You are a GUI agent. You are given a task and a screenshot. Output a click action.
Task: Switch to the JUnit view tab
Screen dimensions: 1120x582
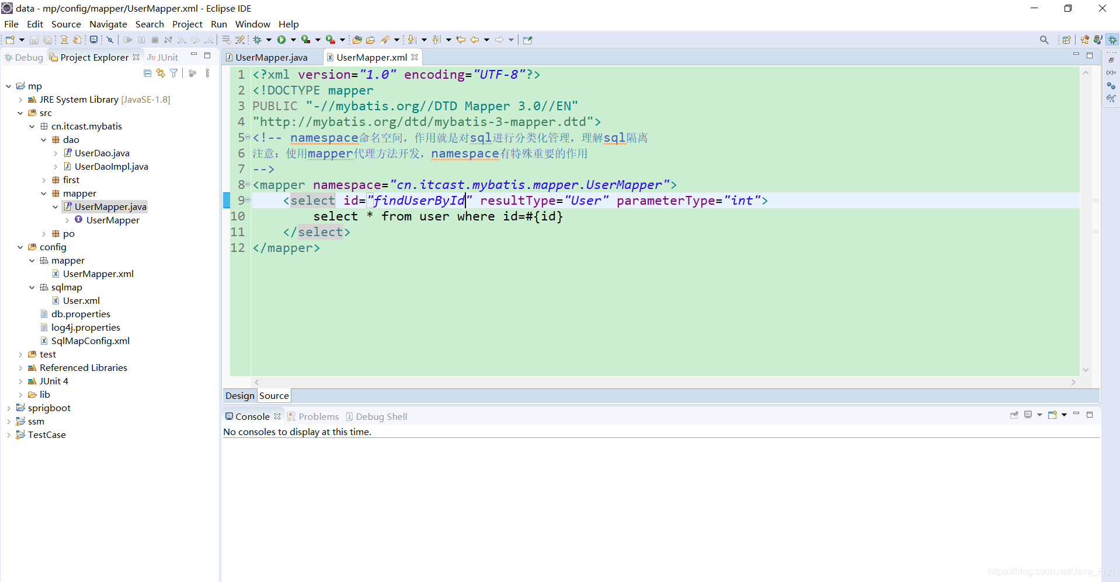pos(162,57)
